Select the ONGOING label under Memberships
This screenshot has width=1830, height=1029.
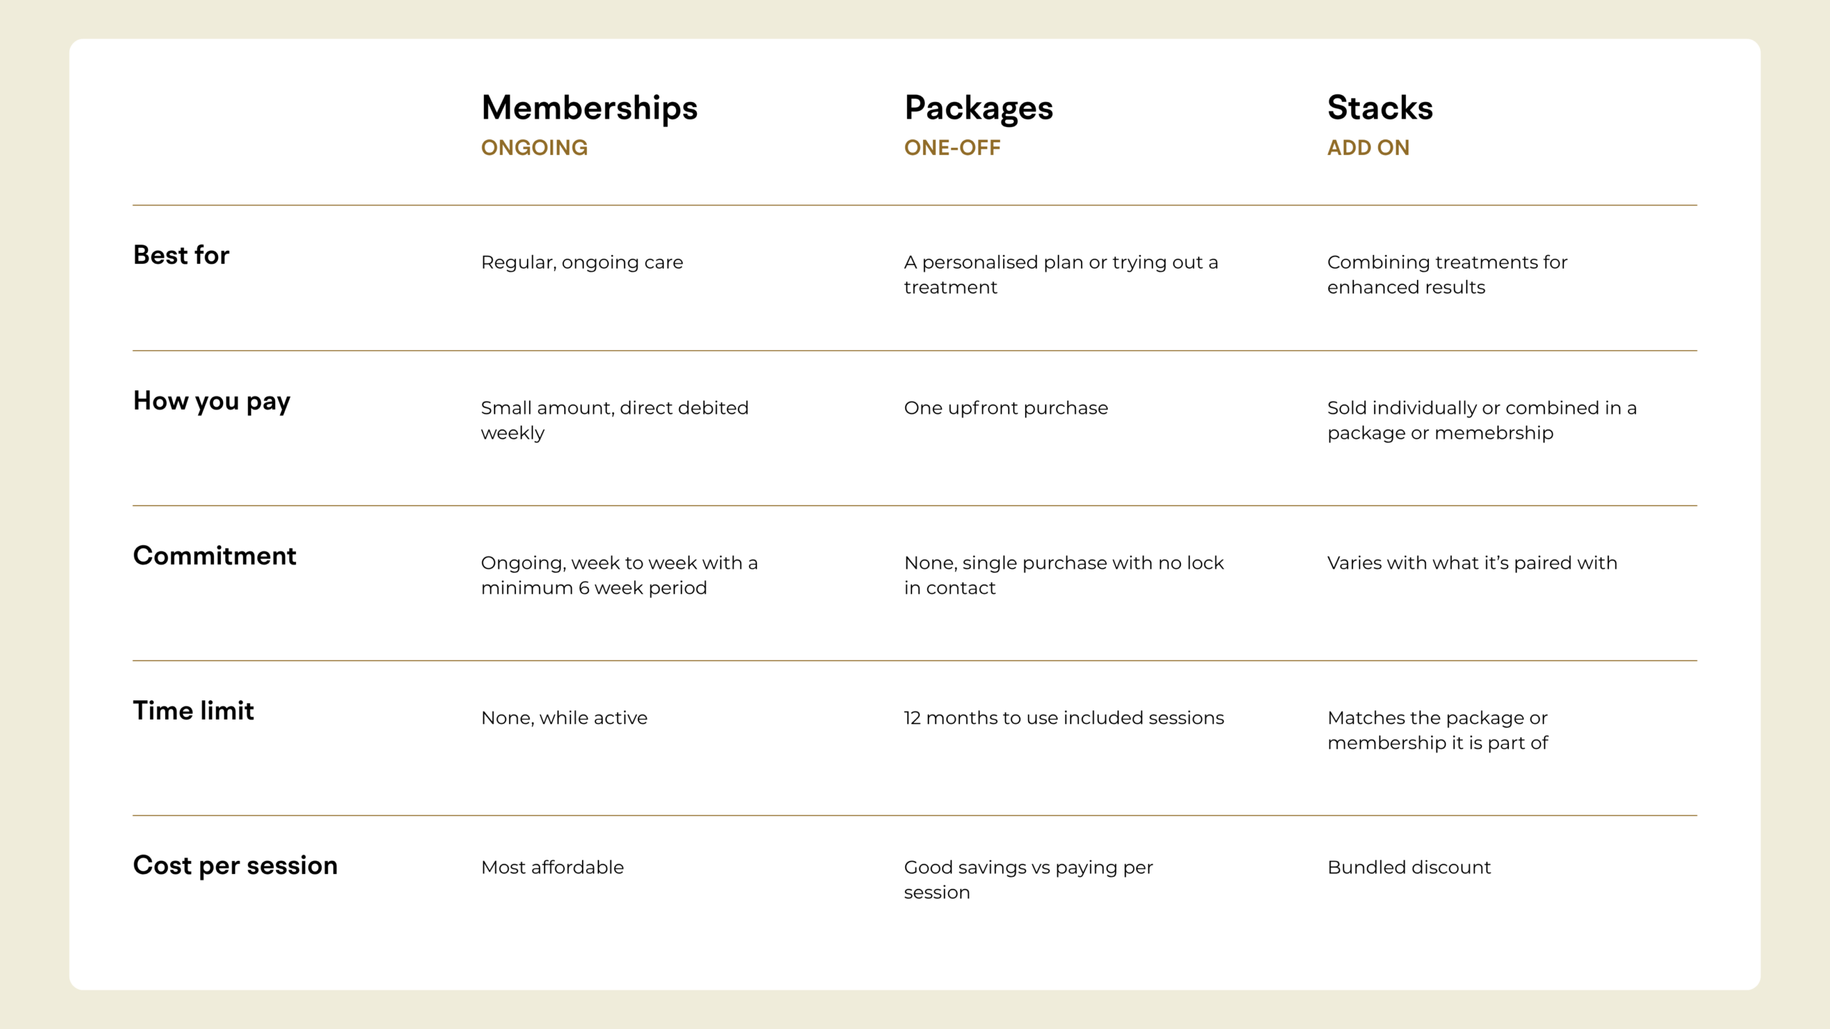(534, 148)
